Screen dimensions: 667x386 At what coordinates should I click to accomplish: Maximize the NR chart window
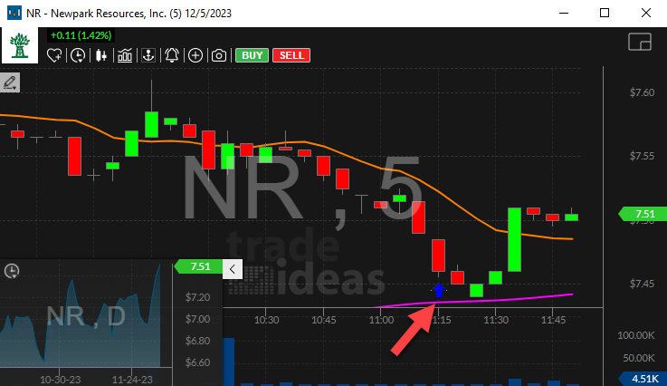(x=605, y=13)
